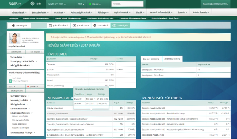
Task: Collapse Egyéni számfejtések
Action: (x=21, y=113)
